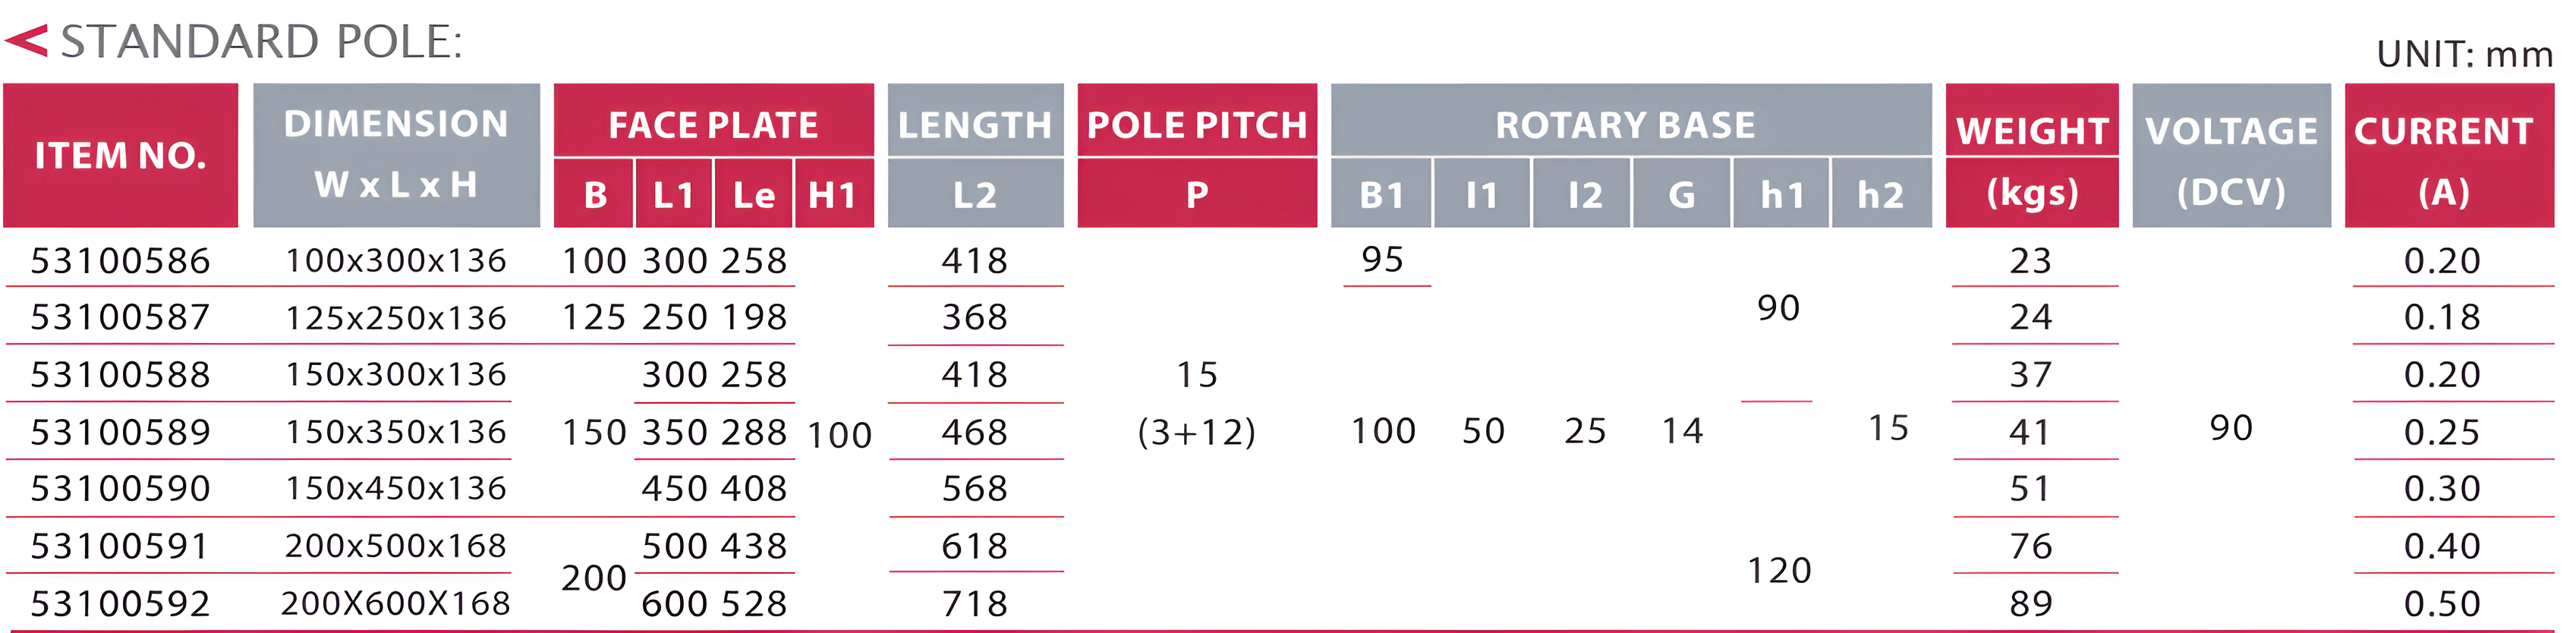Screen dimensions: 2576x633
Task: Click item number 53100589
Action: [x=120, y=432]
